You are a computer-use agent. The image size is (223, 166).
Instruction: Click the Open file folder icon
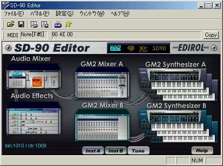click(x=11, y=24)
